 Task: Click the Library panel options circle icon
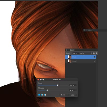coord(85,30)
